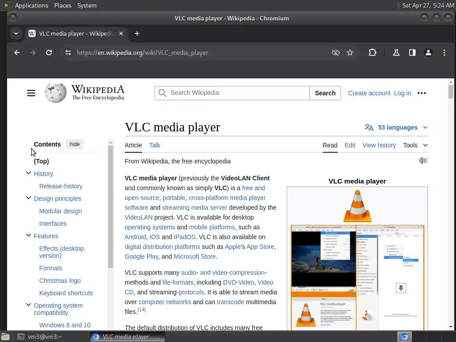Open the Edit tab
Screen dimensions: 456x342
click(350, 145)
